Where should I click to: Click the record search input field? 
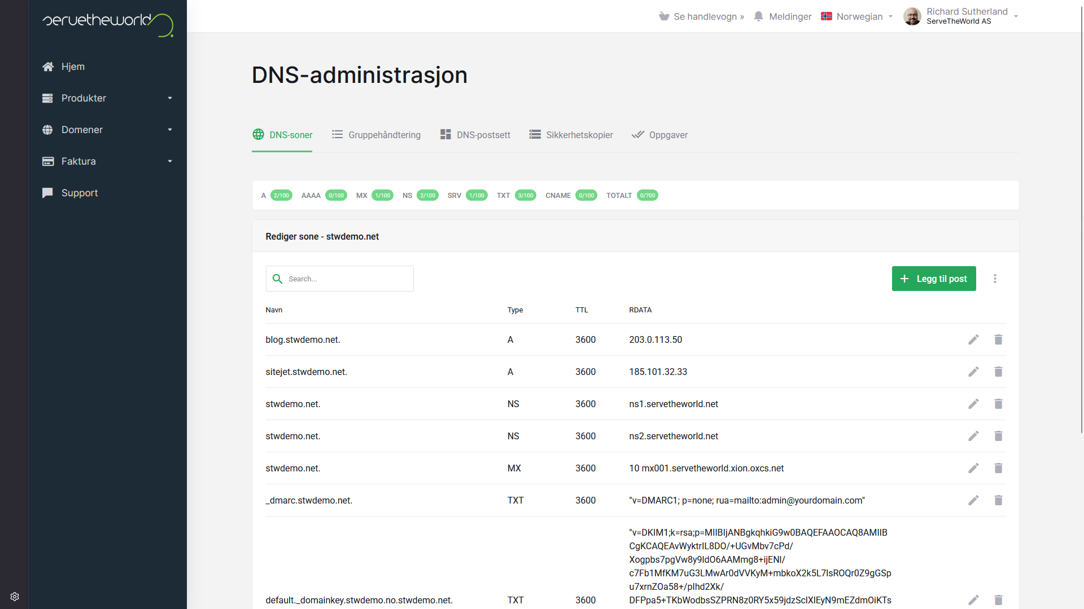[x=348, y=279]
